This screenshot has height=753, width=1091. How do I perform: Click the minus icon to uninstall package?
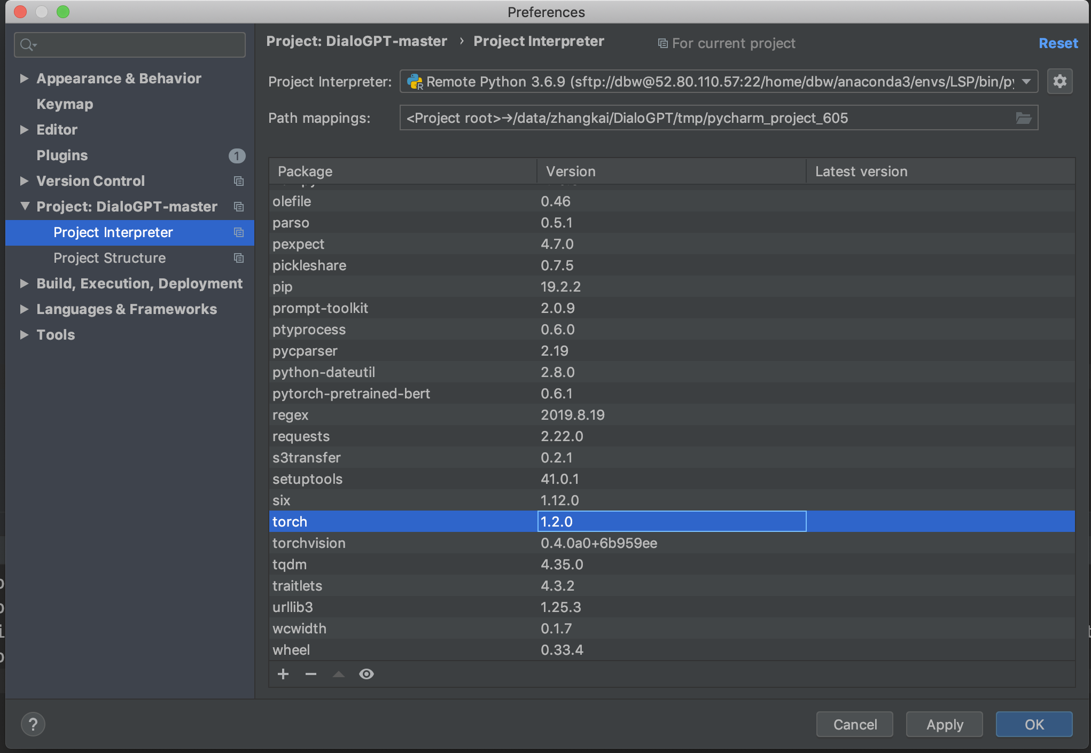311,674
